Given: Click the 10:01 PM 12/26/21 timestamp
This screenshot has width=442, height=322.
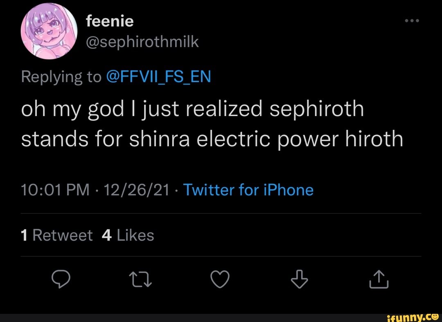Looking at the screenshot, I should [x=95, y=190].
